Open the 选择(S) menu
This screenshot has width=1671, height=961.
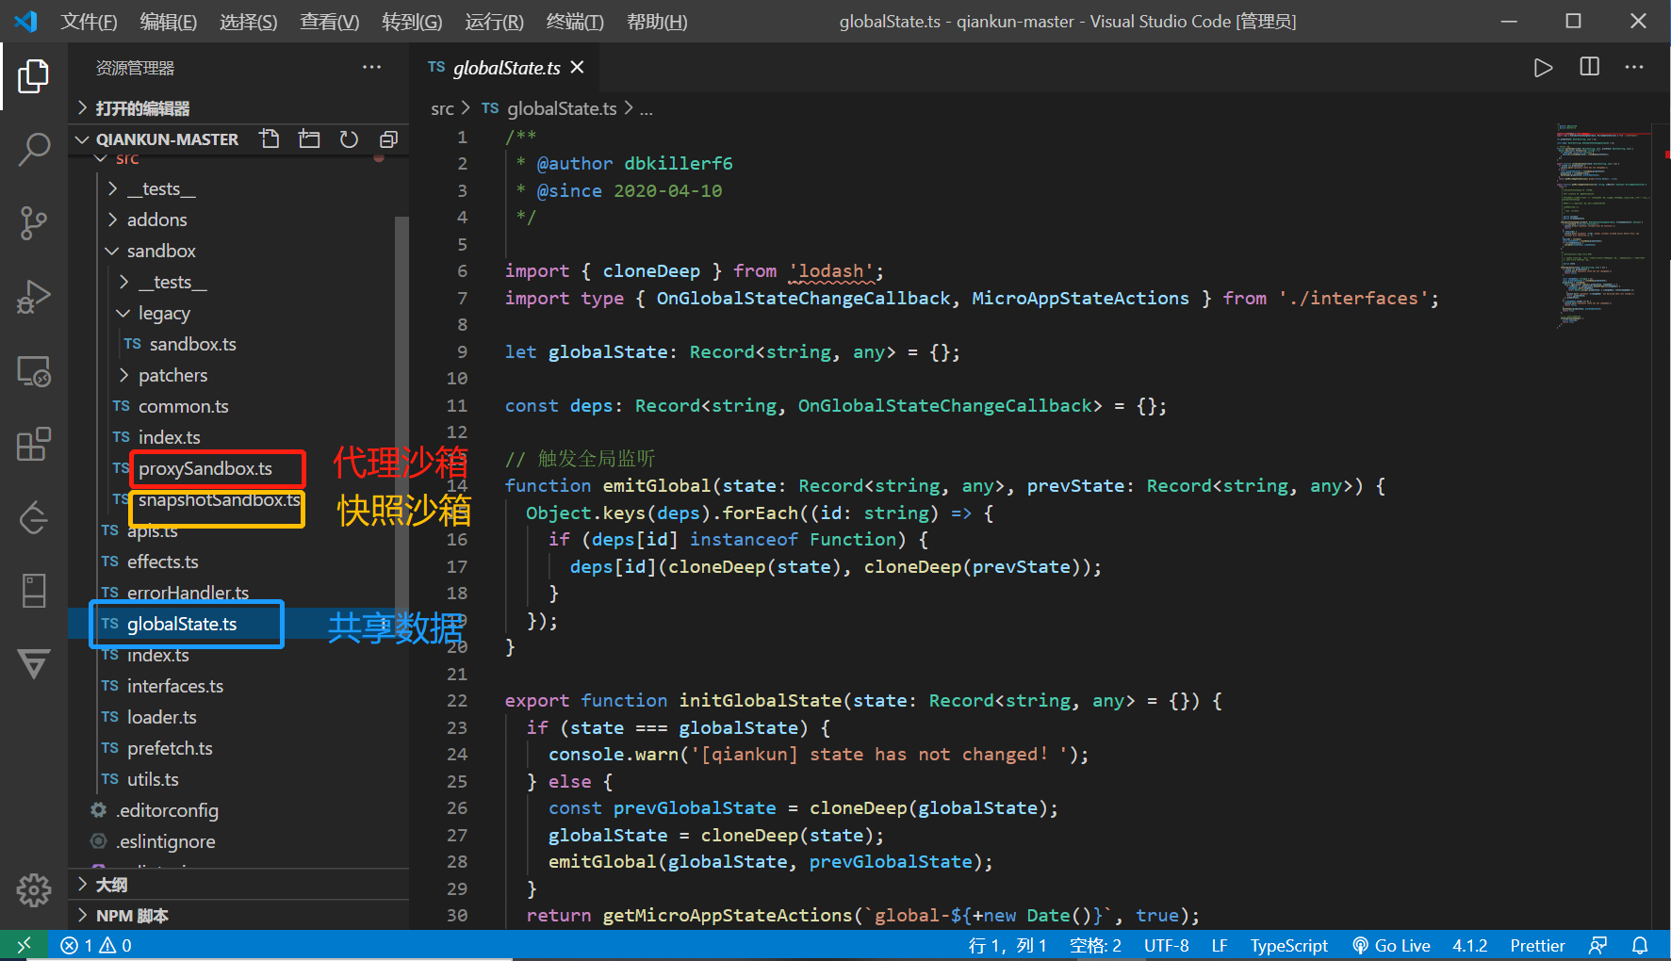coord(248,21)
